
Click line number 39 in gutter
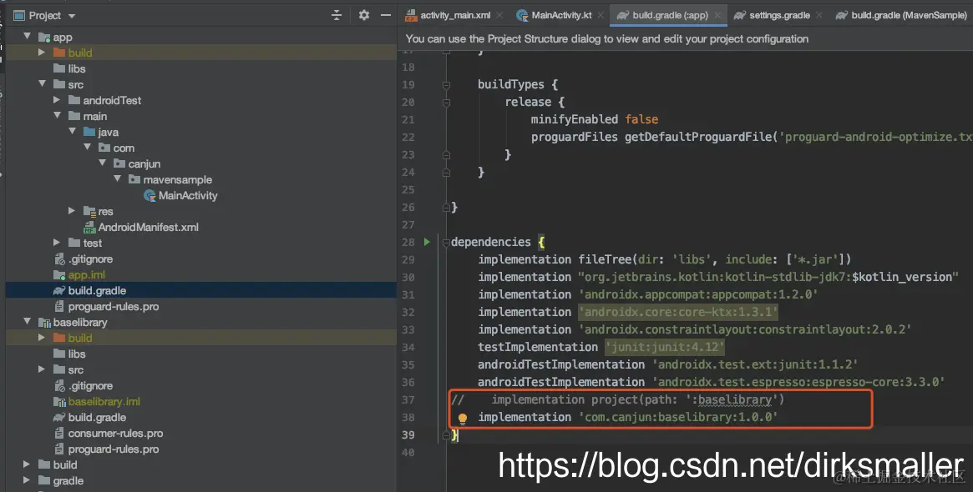click(x=408, y=434)
